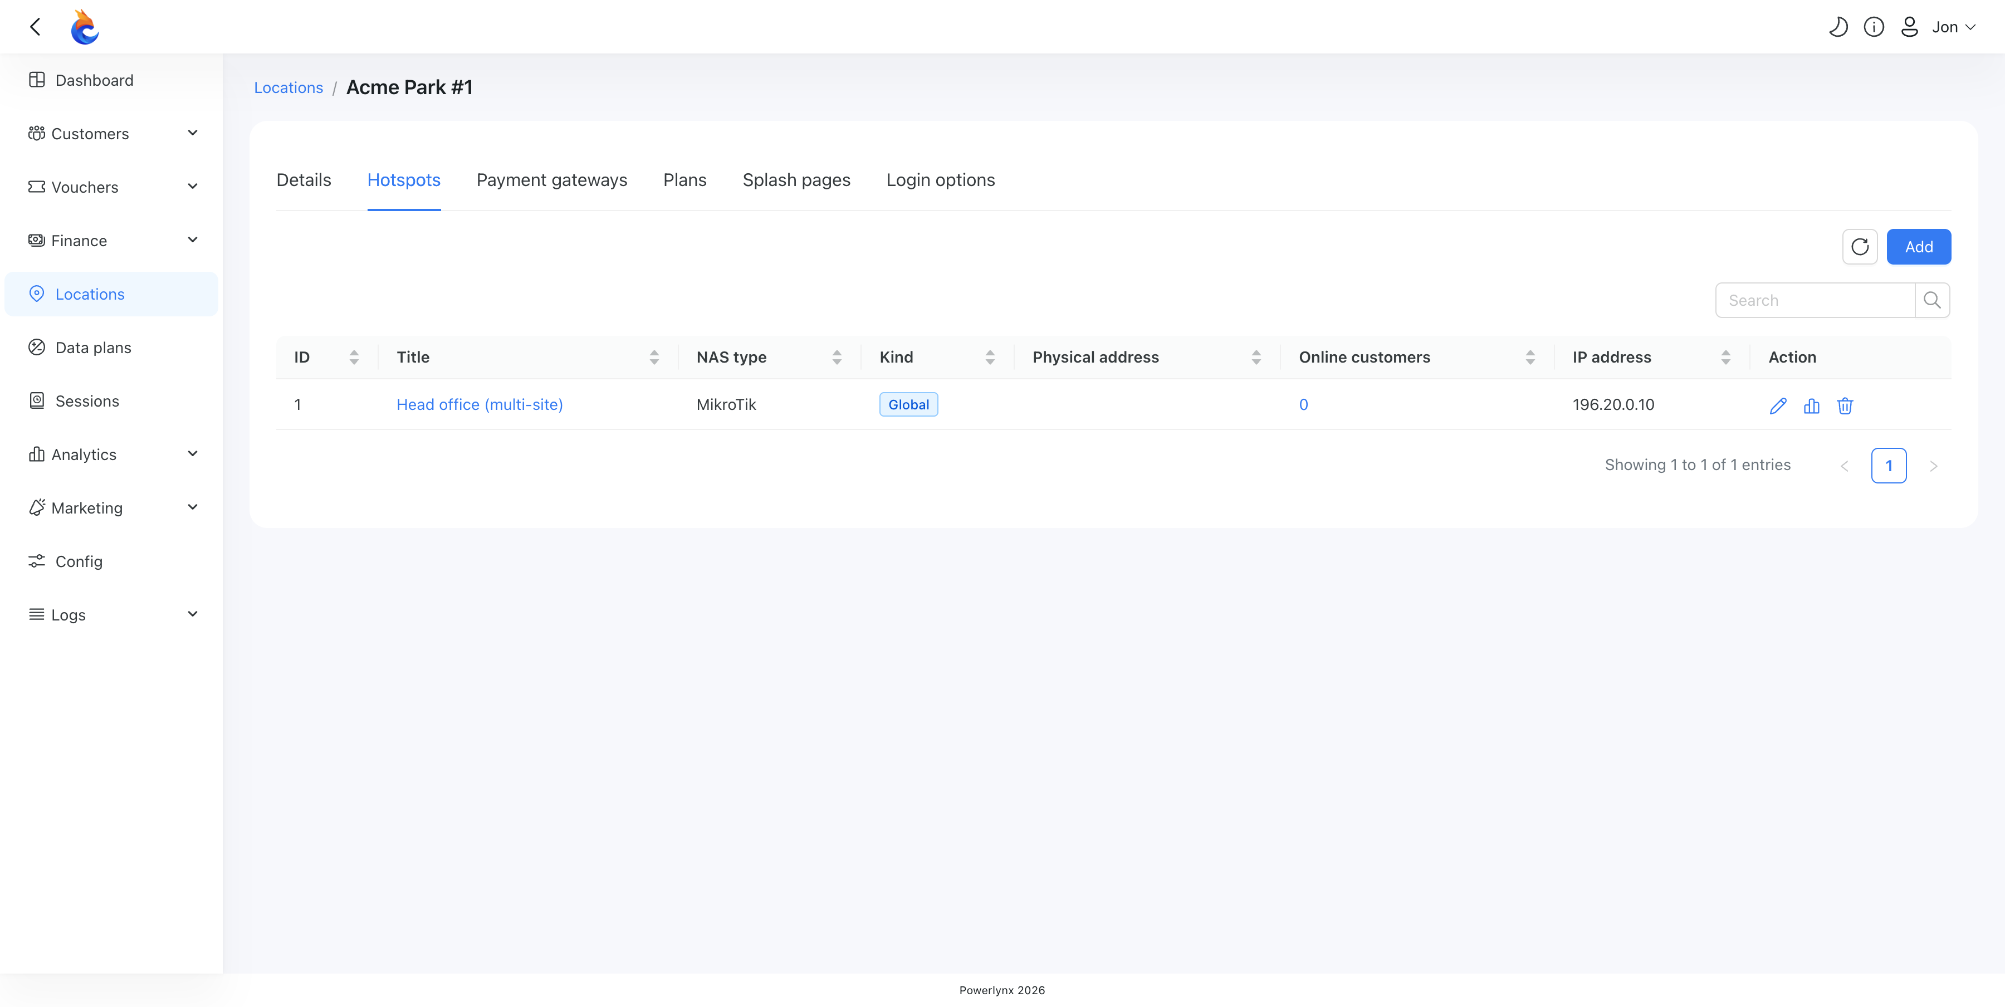Sort table by ID column
This screenshot has width=2005, height=1007.
click(x=354, y=357)
